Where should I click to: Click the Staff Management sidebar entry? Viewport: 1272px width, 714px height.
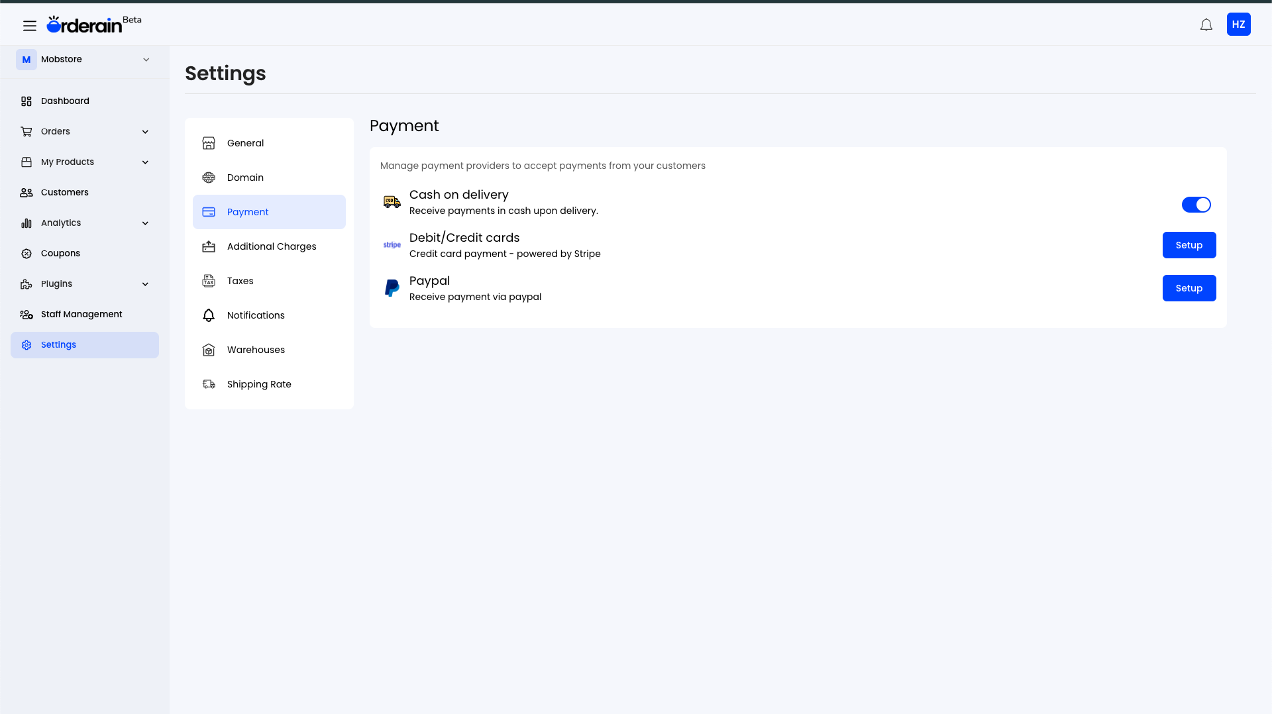tap(81, 314)
